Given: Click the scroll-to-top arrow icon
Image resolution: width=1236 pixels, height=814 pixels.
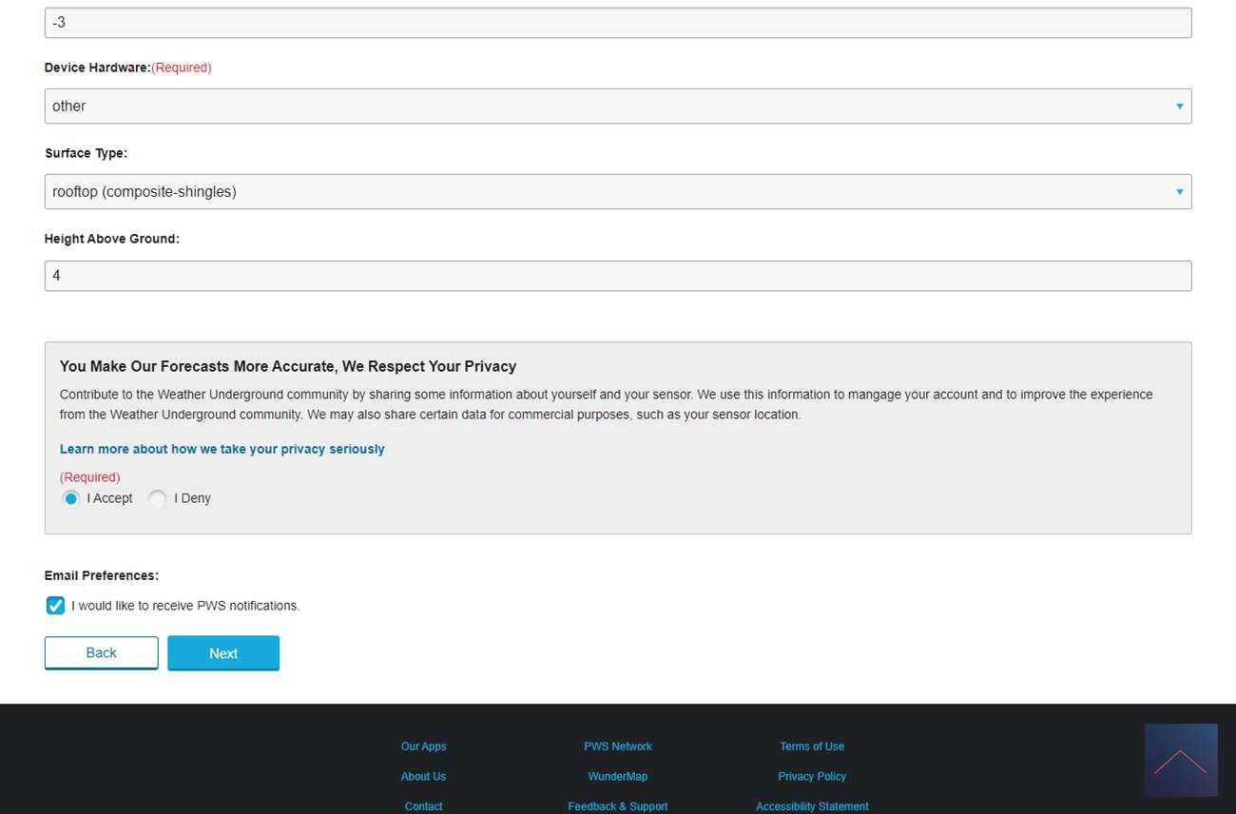Looking at the screenshot, I should pyautogui.click(x=1180, y=760).
